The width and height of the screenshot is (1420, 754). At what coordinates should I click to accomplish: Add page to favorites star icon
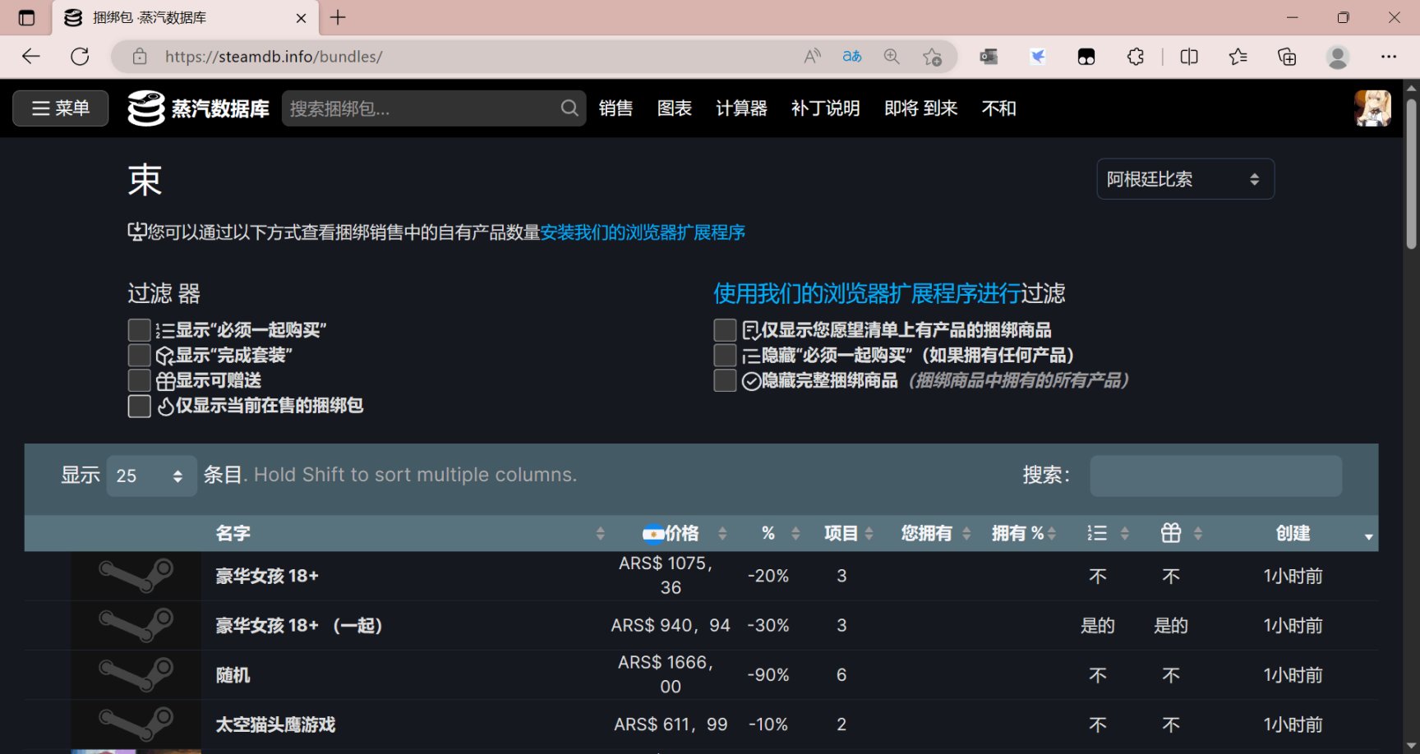pos(932,57)
